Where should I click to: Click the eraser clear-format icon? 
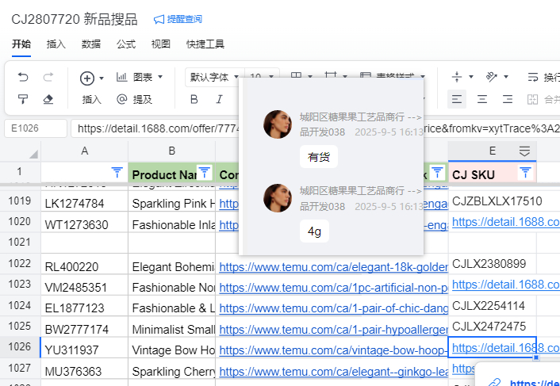click(x=48, y=99)
